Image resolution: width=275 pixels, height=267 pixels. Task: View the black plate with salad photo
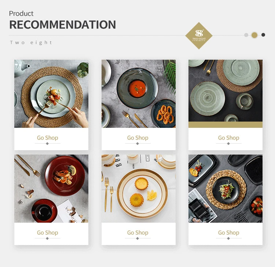[225, 189]
